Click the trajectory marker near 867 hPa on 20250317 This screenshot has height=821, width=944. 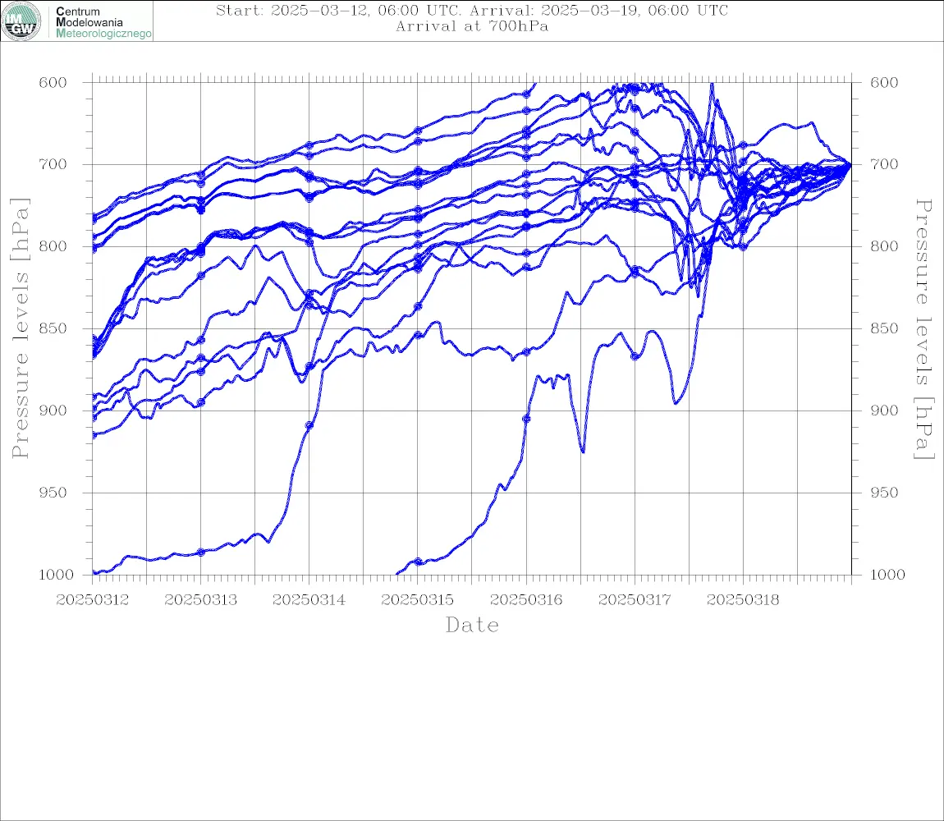coord(635,356)
